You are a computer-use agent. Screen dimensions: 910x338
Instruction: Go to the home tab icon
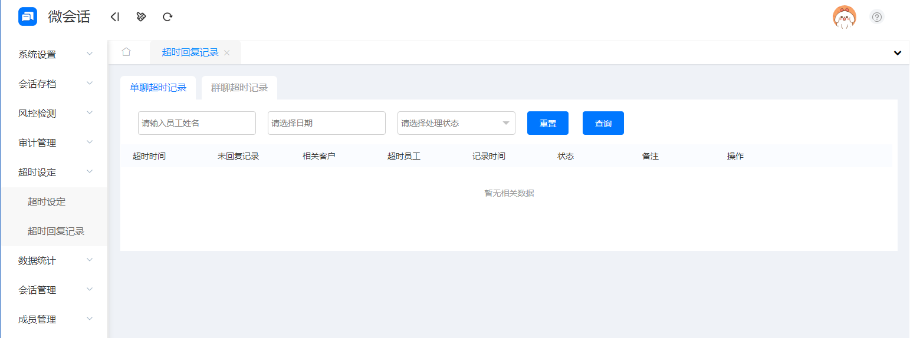click(x=126, y=52)
